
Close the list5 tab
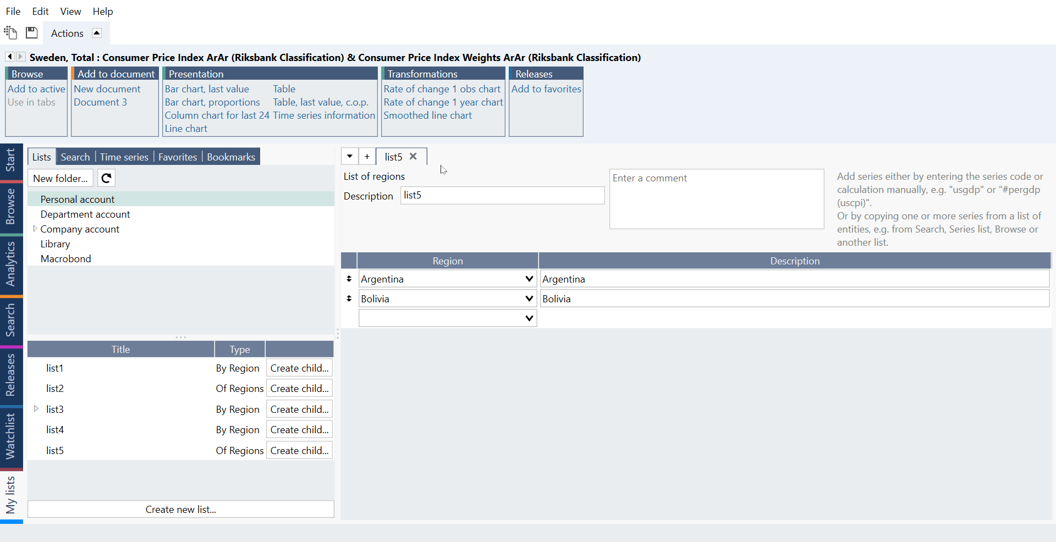[413, 157]
